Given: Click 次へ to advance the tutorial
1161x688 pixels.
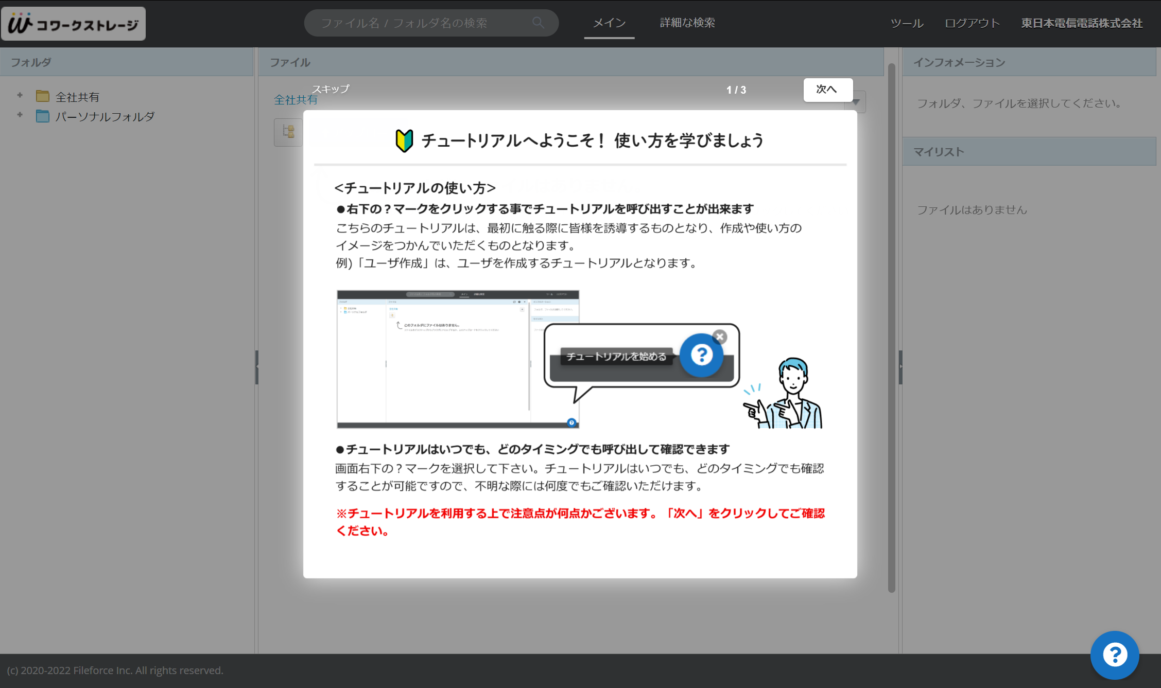Looking at the screenshot, I should [828, 90].
